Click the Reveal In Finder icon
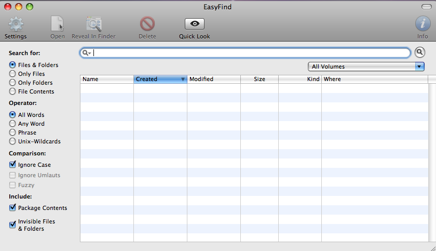The width and height of the screenshot is (436, 251). 93,24
